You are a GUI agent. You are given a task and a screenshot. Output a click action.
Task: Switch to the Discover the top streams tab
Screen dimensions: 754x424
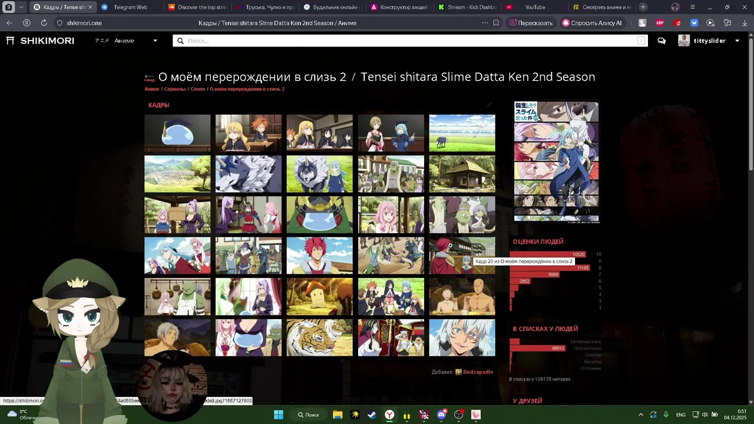point(197,7)
